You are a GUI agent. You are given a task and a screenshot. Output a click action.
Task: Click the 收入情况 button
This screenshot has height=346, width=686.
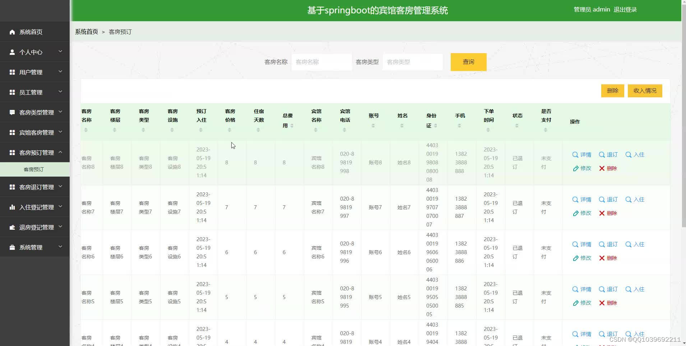645,91
